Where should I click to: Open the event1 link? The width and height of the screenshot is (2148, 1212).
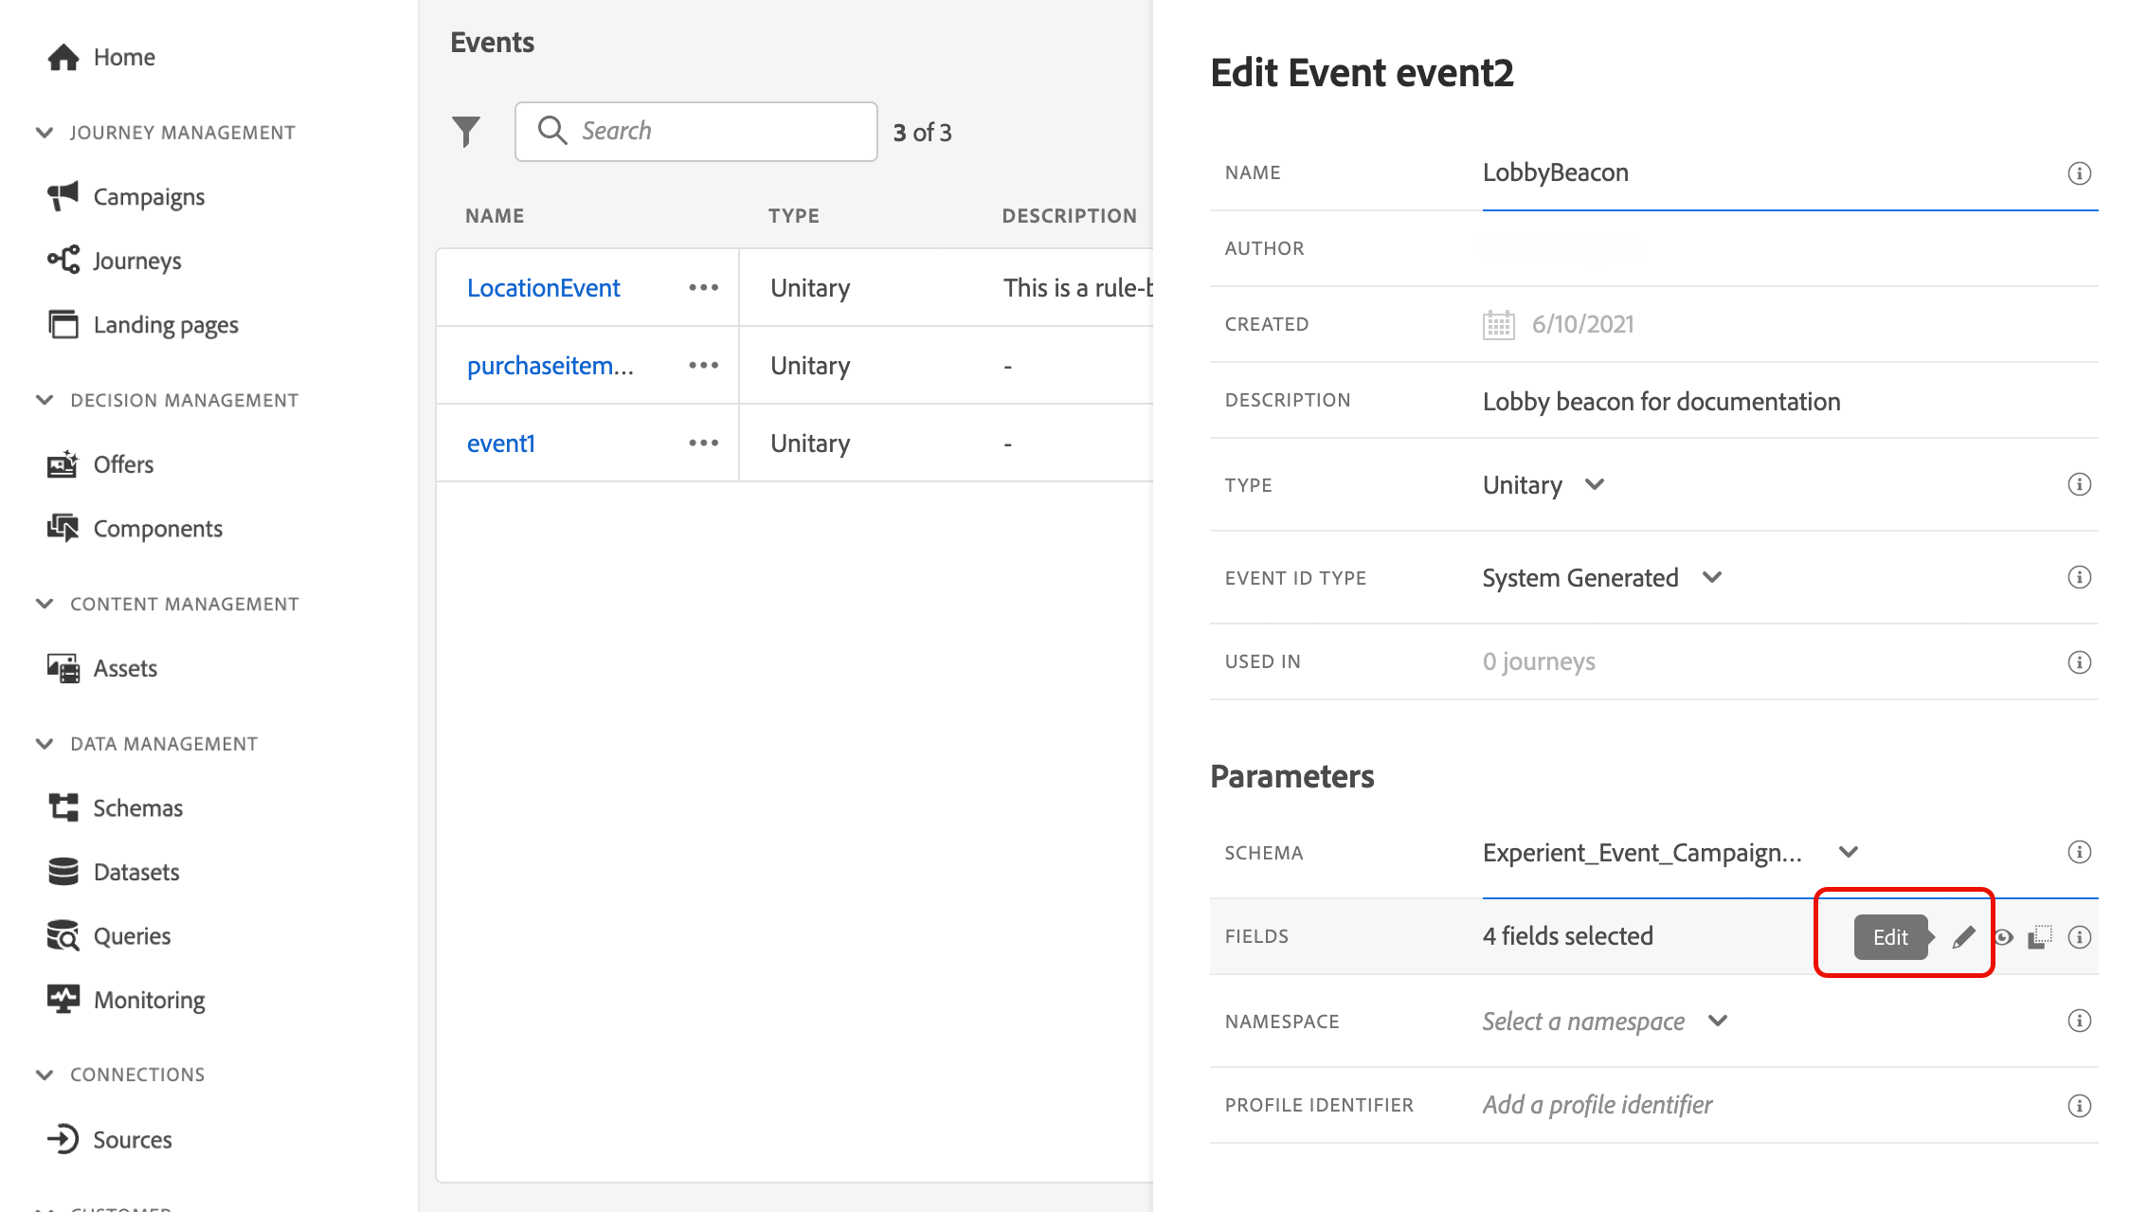pos(501,443)
